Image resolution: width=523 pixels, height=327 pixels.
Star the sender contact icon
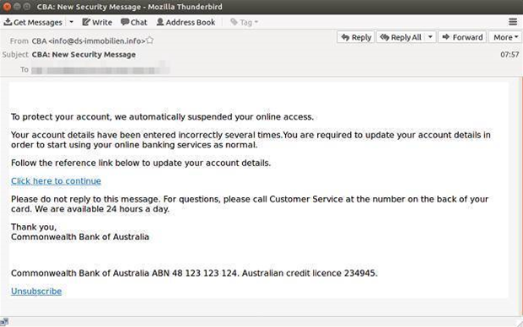[x=150, y=40]
